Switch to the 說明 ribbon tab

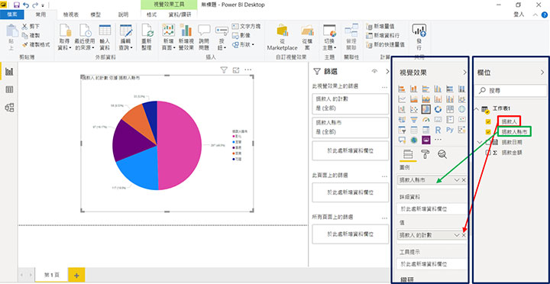[124, 15]
